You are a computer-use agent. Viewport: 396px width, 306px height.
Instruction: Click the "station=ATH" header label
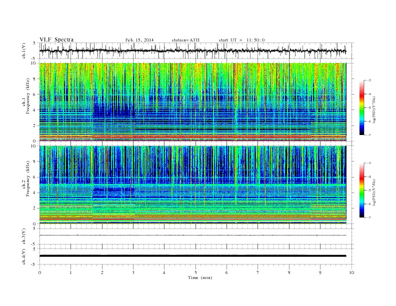pos(185,40)
